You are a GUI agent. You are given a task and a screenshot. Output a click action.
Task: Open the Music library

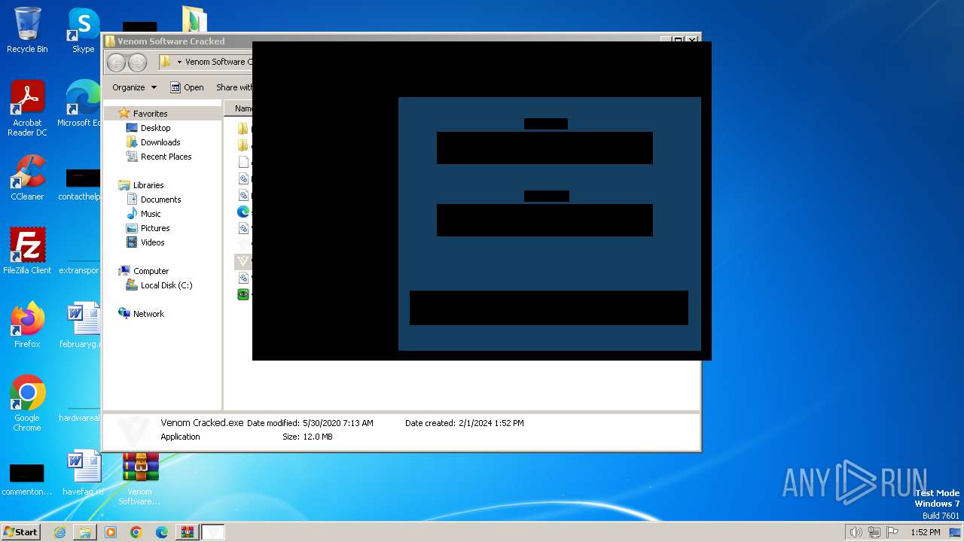click(151, 214)
